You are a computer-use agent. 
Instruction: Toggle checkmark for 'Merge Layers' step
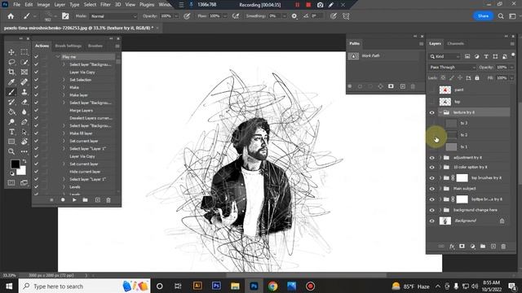click(36, 111)
